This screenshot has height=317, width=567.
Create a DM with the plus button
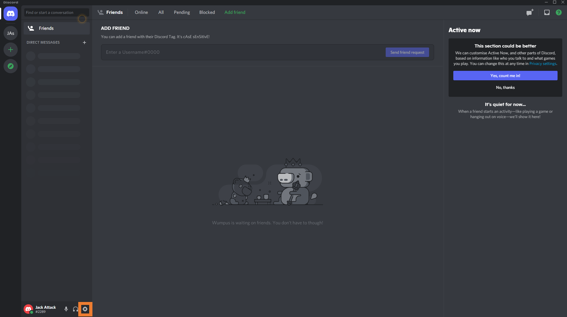click(x=84, y=43)
